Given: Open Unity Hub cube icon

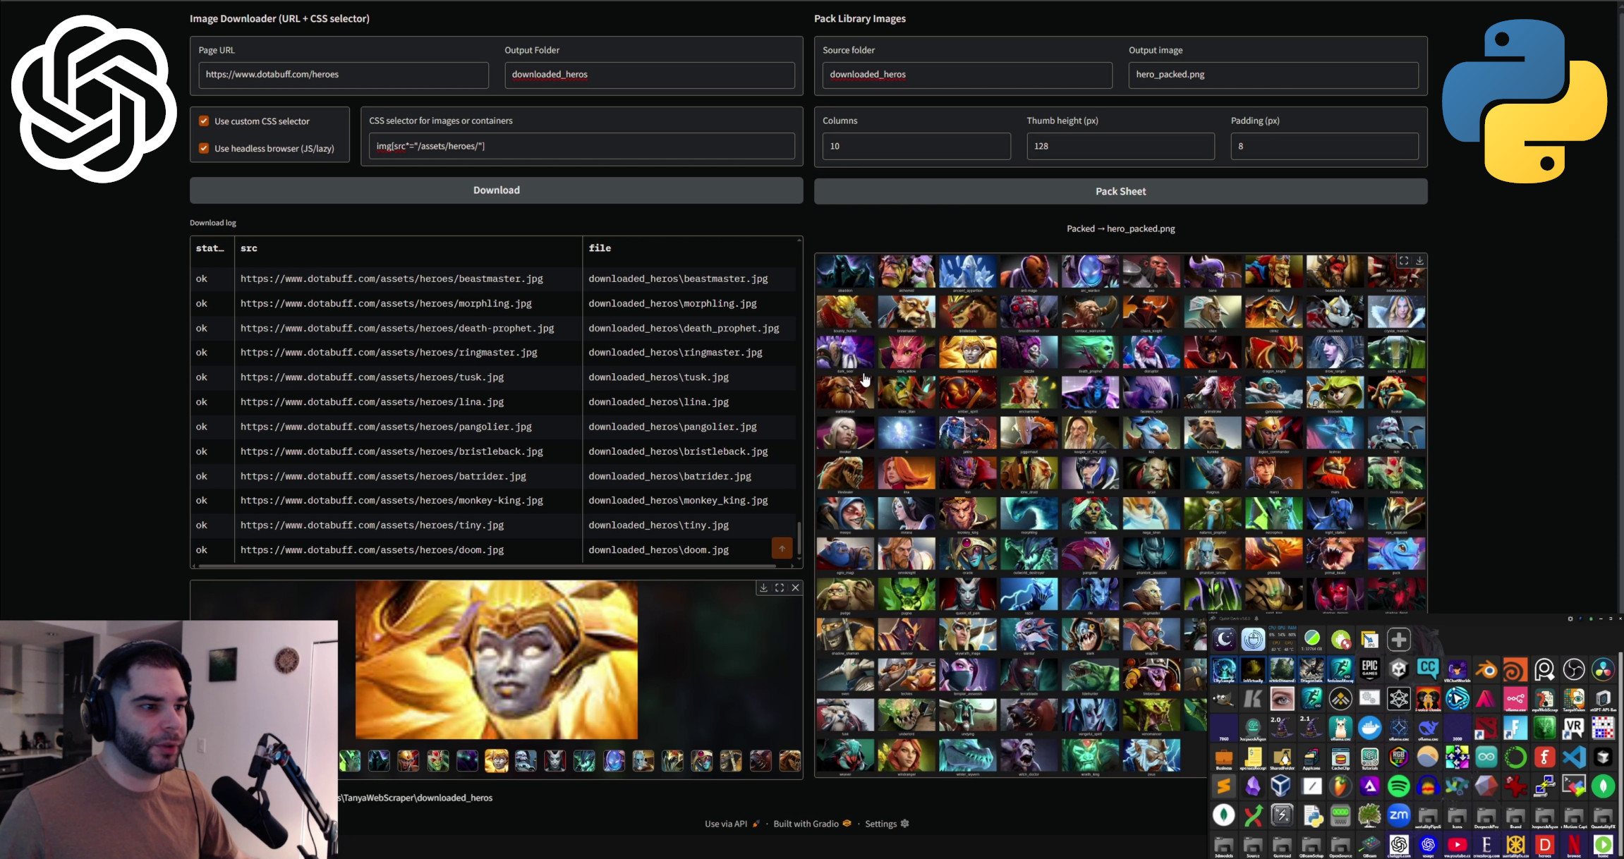Looking at the screenshot, I should click(x=1399, y=669).
